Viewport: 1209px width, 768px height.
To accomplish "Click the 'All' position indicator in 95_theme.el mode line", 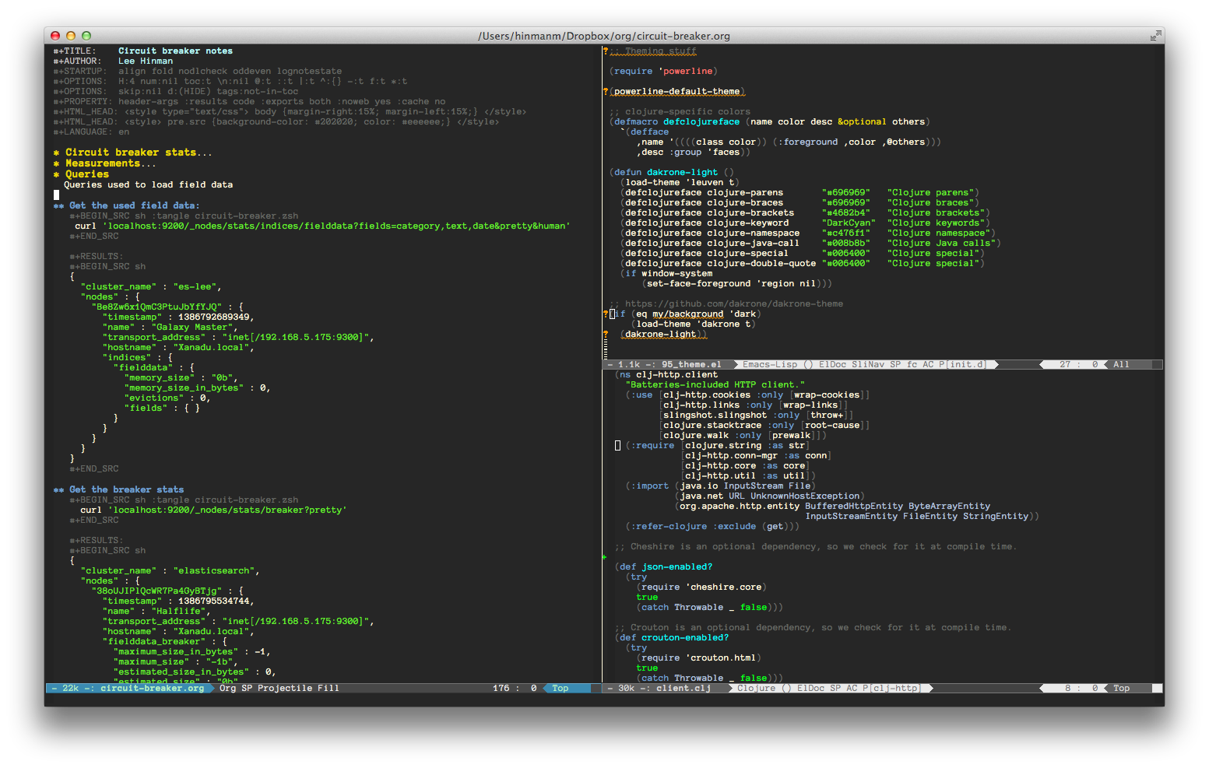I will tap(1121, 365).
